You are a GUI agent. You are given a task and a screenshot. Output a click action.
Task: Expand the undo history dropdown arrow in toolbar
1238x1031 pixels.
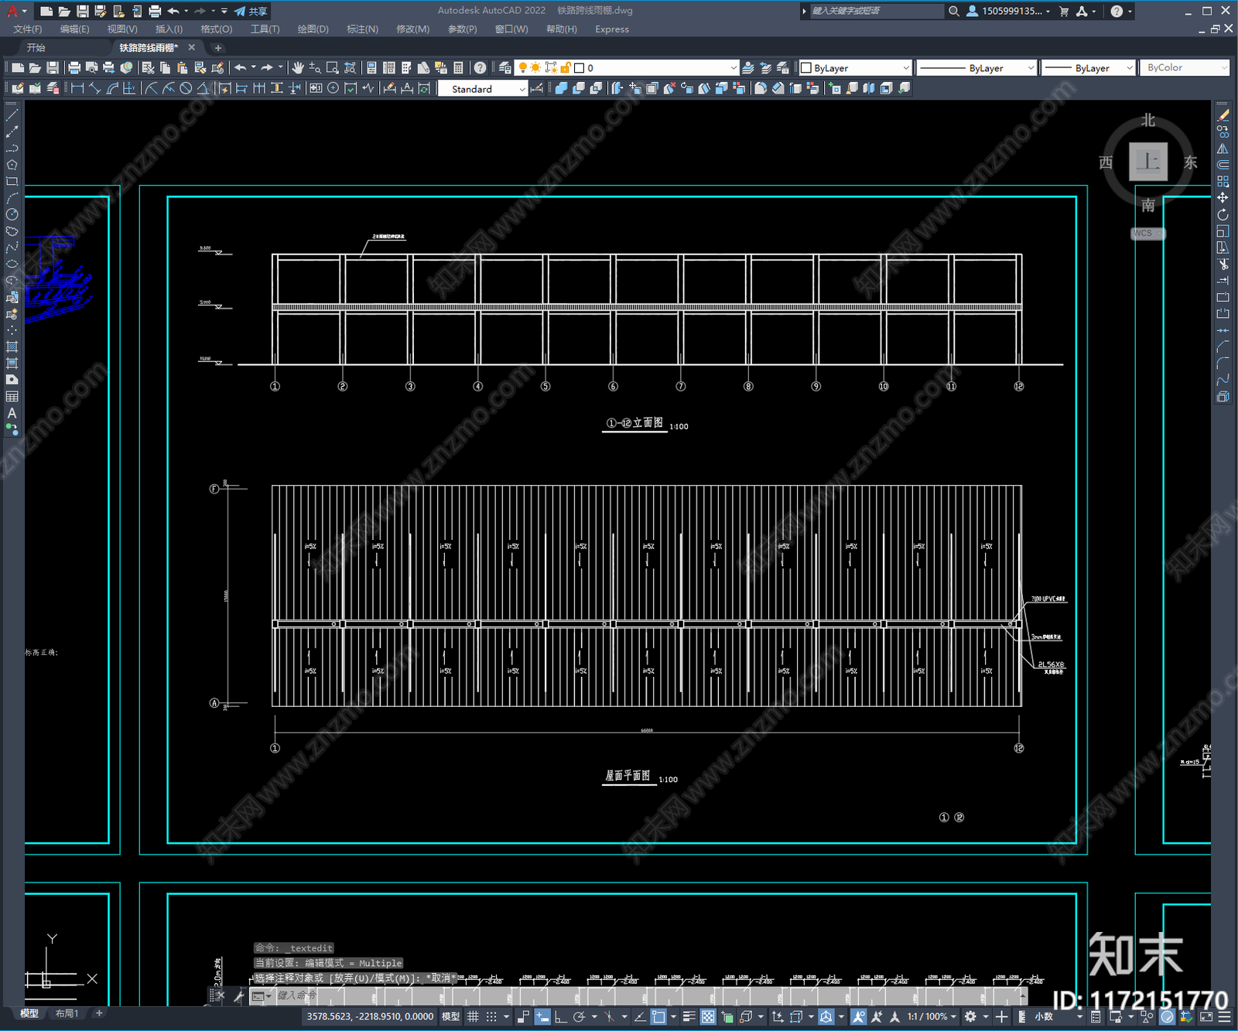(x=254, y=67)
